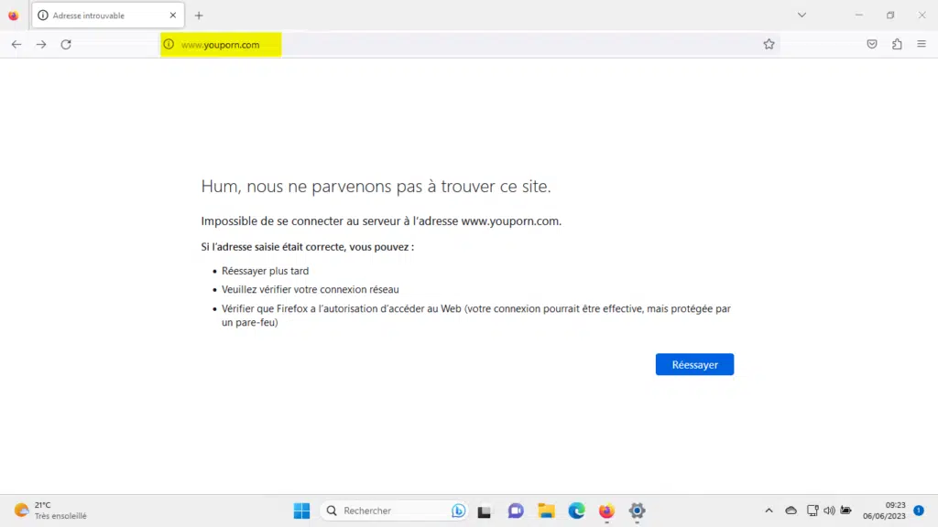This screenshot has height=527, width=938.
Task: Click the 'Réessayer plus tard' bullet text
Action: coord(265,271)
